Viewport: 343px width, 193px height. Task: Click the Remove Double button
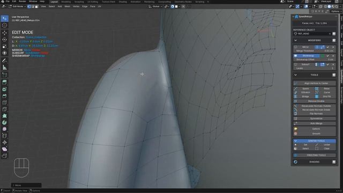(x=315, y=101)
